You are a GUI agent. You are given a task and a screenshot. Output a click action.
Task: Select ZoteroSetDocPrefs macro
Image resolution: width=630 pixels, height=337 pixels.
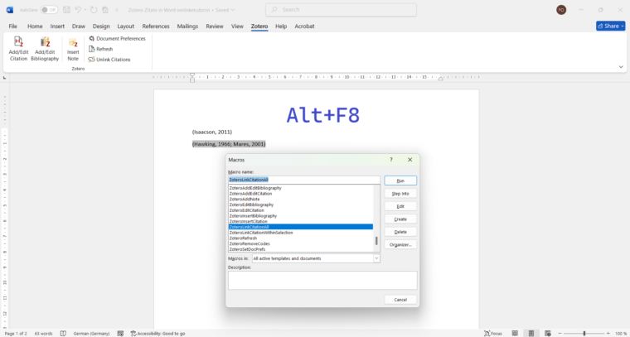tap(247, 249)
